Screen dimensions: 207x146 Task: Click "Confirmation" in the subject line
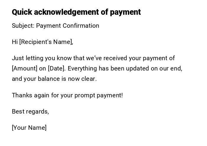coord(81,26)
